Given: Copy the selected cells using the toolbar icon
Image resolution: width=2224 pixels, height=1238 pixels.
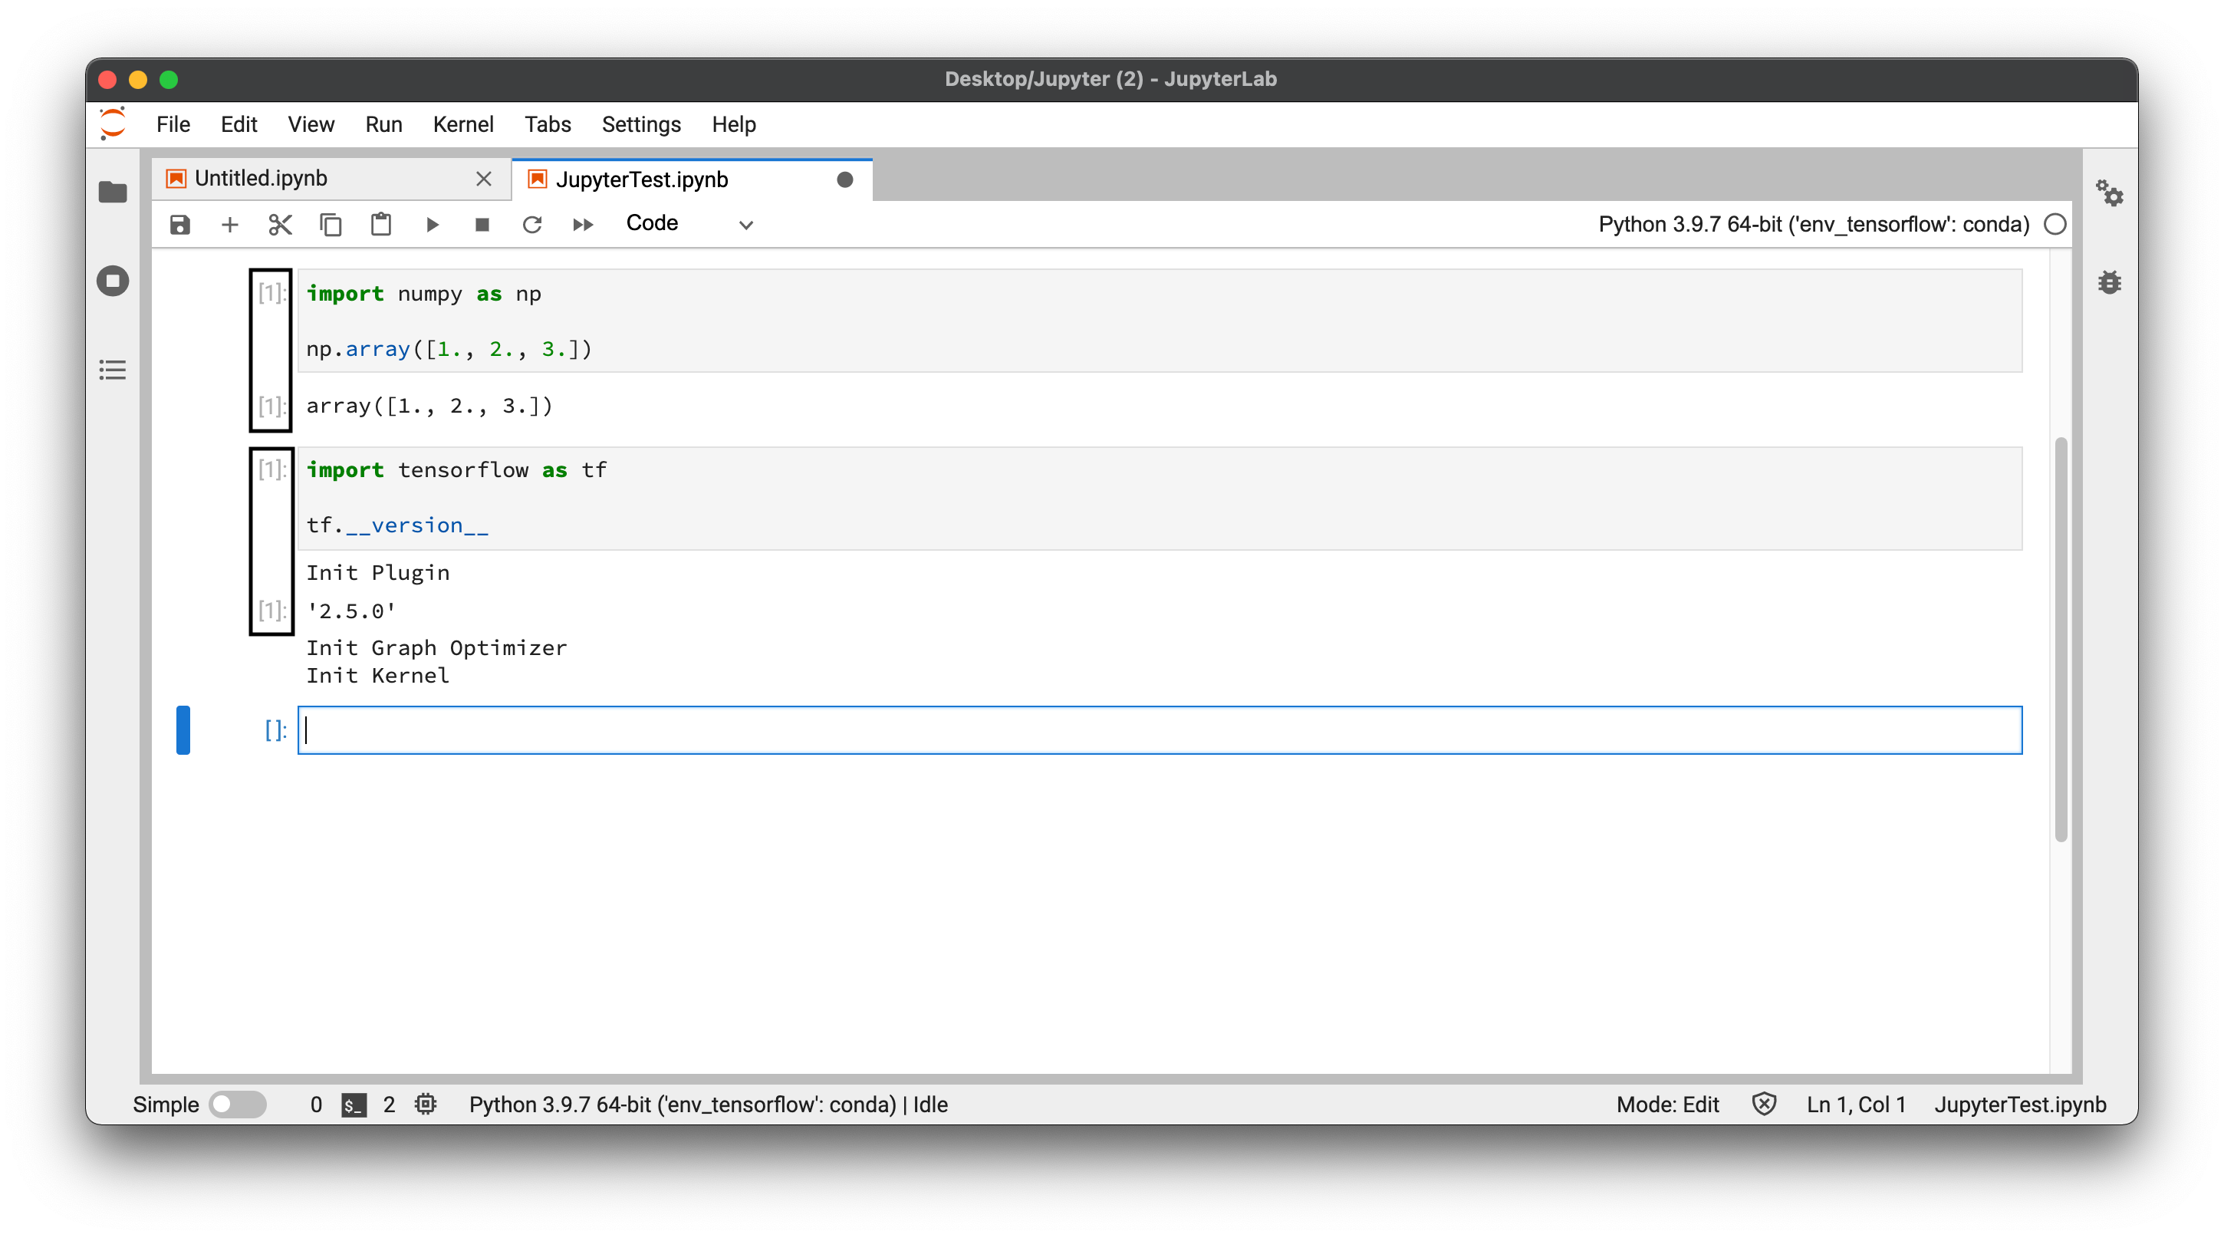Looking at the screenshot, I should [331, 225].
